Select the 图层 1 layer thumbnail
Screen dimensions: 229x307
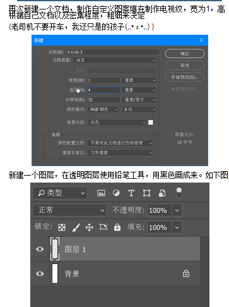(x=55, y=249)
